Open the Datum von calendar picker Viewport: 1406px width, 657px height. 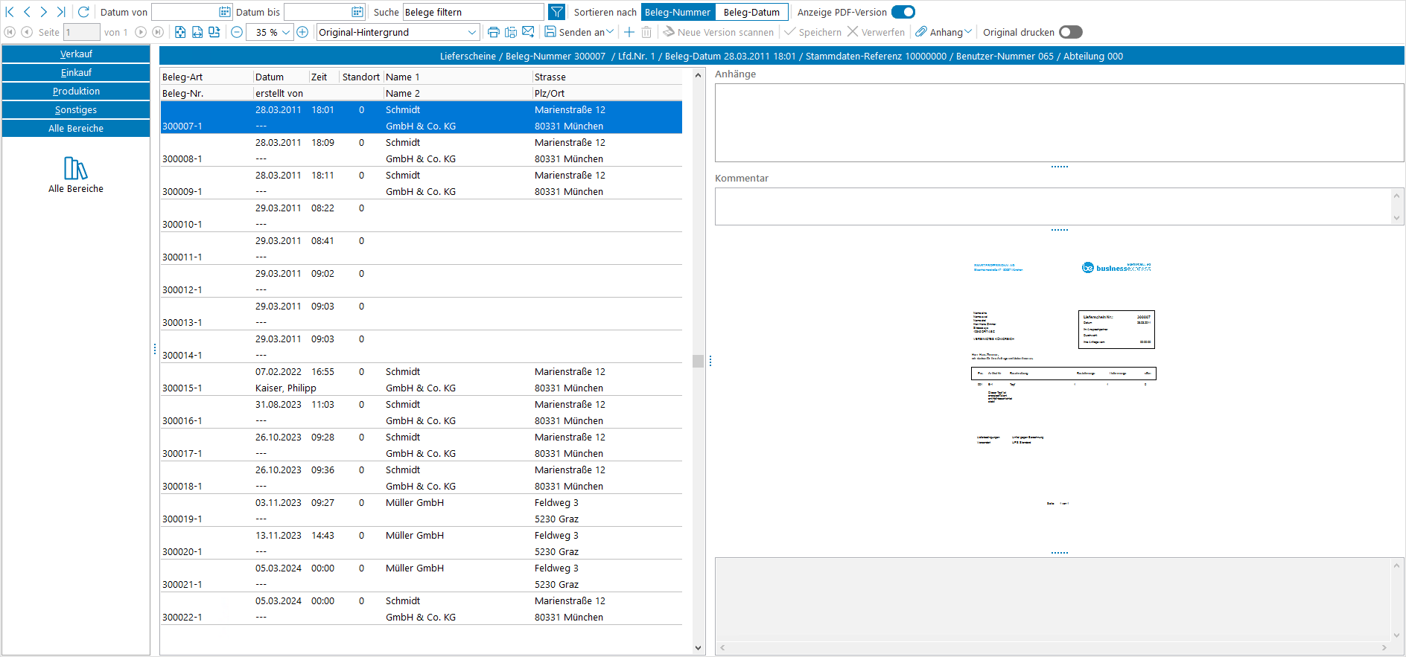click(x=225, y=12)
